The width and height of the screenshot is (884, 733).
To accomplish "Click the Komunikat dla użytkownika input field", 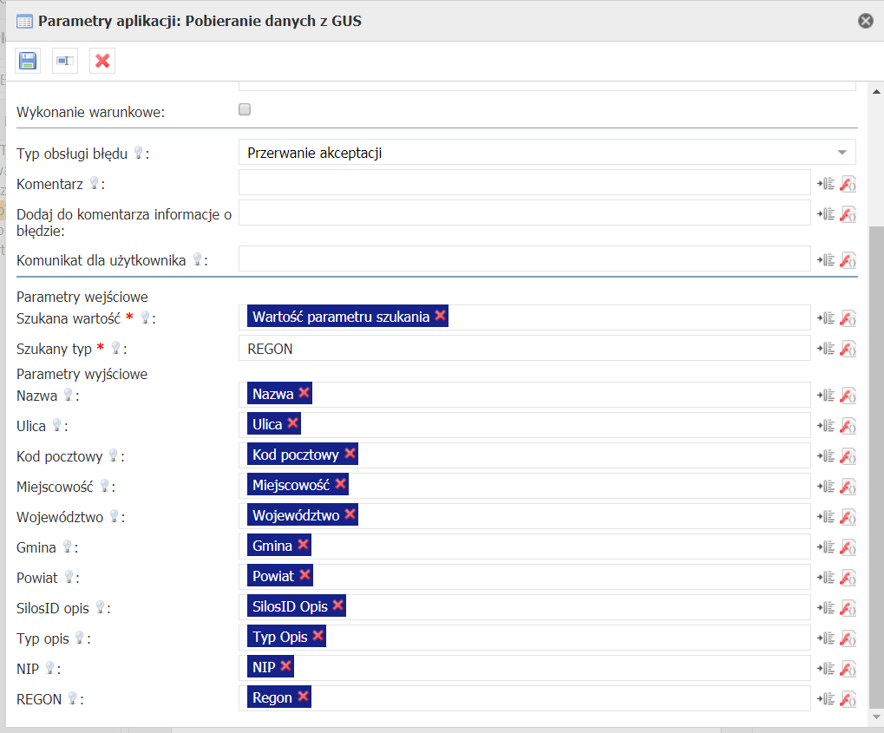I will tap(524, 259).
